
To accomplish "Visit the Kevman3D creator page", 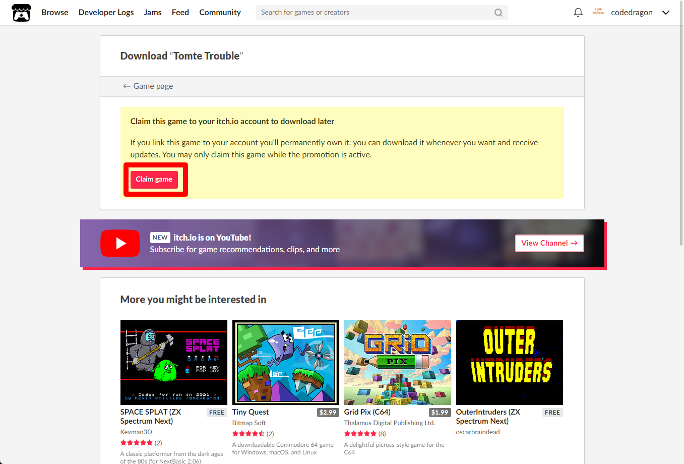I will 136,432.
